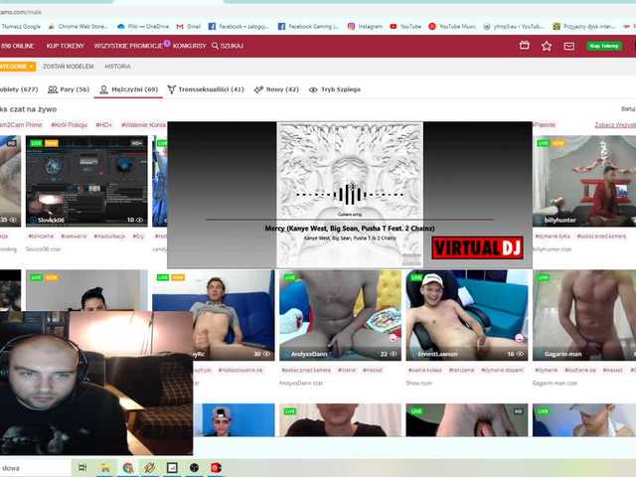Click the Windows taskbar search field

click(x=36, y=468)
